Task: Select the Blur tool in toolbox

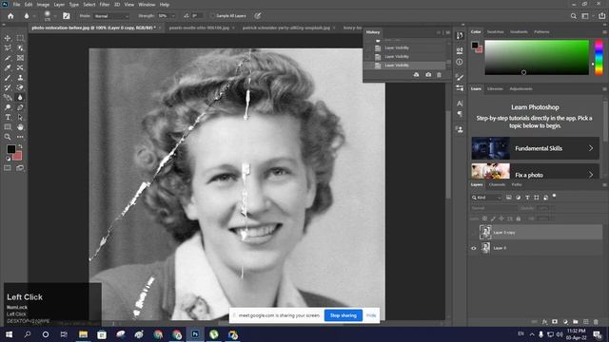Action: [x=20, y=97]
